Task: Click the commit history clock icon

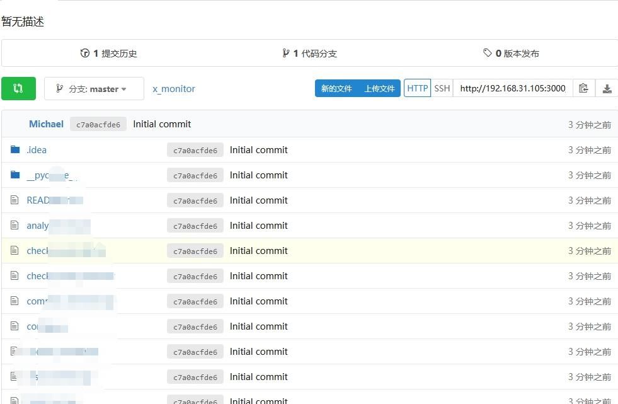Action: tap(85, 54)
